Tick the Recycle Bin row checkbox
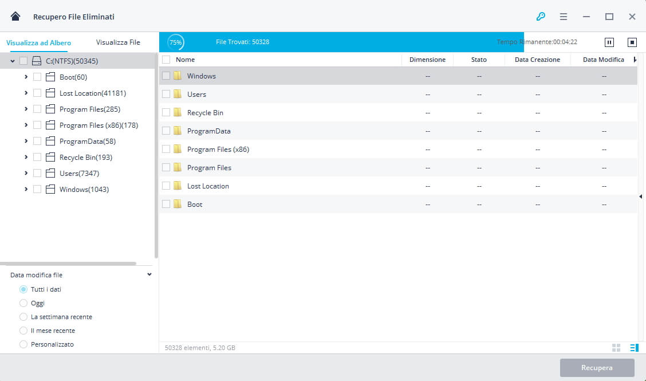This screenshot has width=646, height=381. tap(166, 112)
